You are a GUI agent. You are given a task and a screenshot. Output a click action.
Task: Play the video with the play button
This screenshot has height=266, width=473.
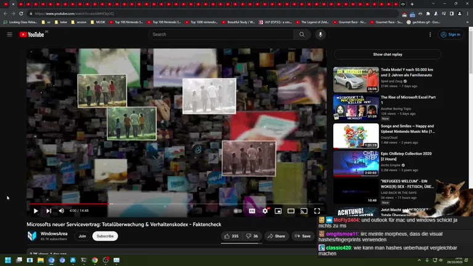click(x=36, y=211)
